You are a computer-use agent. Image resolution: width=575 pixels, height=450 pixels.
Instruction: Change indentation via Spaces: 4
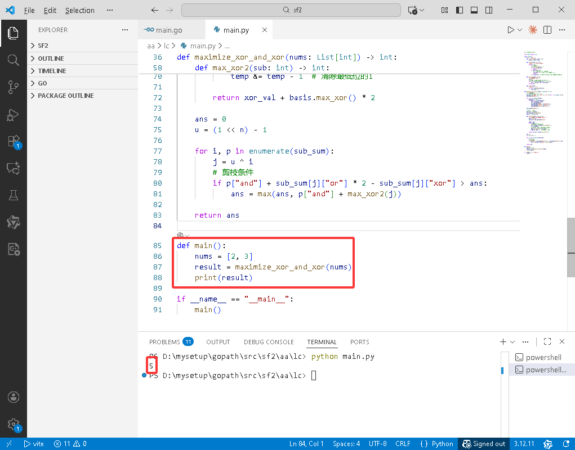tap(346, 444)
